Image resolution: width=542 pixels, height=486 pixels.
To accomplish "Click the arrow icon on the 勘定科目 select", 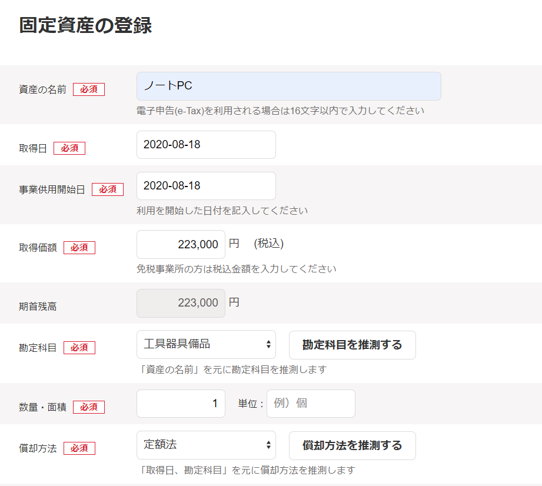I will 268,344.
